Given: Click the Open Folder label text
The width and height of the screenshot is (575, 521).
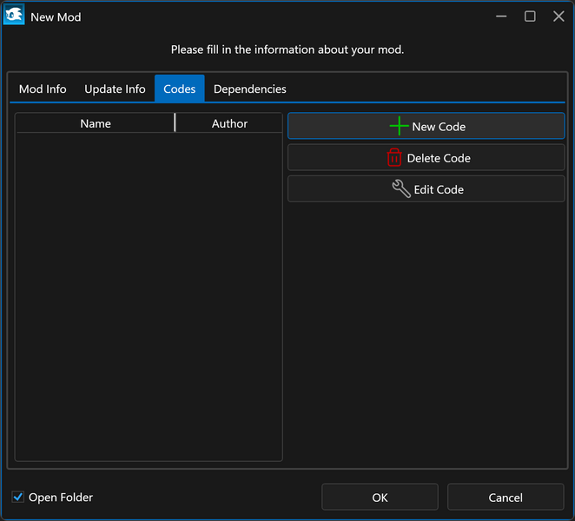Looking at the screenshot, I should point(61,498).
